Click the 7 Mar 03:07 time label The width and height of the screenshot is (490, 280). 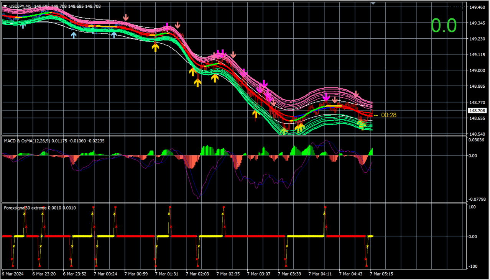[x=259, y=274]
